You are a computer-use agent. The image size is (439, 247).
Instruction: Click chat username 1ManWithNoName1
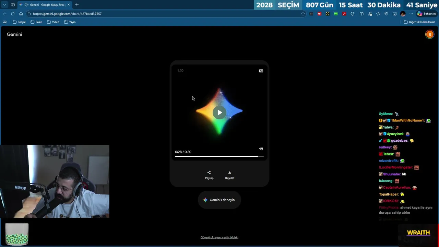click(408, 121)
